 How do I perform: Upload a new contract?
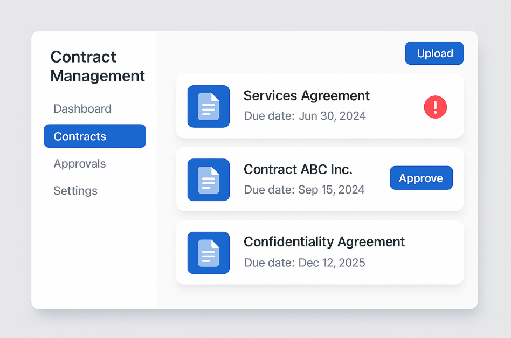[x=434, y=53]
